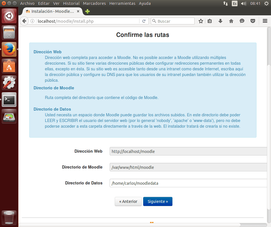
Task: Go back with browser back arrow
Action: [x=24, y=21]
